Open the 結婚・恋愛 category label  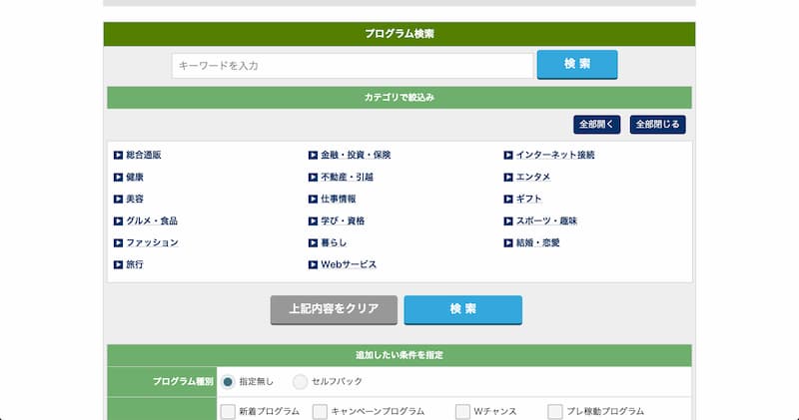click(538, 242)
